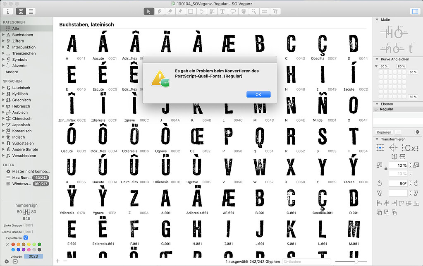Select the Mac Roman filter
Screen dimensions: 423x266
click(x=26, y=177)
